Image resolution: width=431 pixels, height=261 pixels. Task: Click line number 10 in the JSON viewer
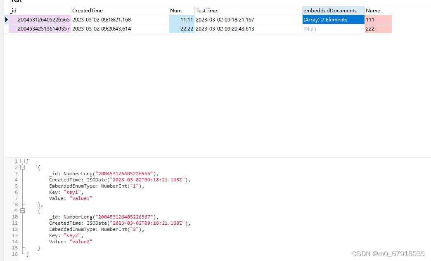[x=14, y=216]
